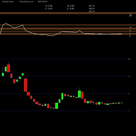
Task: Click the tall green candle with the long upper wick
Action: 79,94
